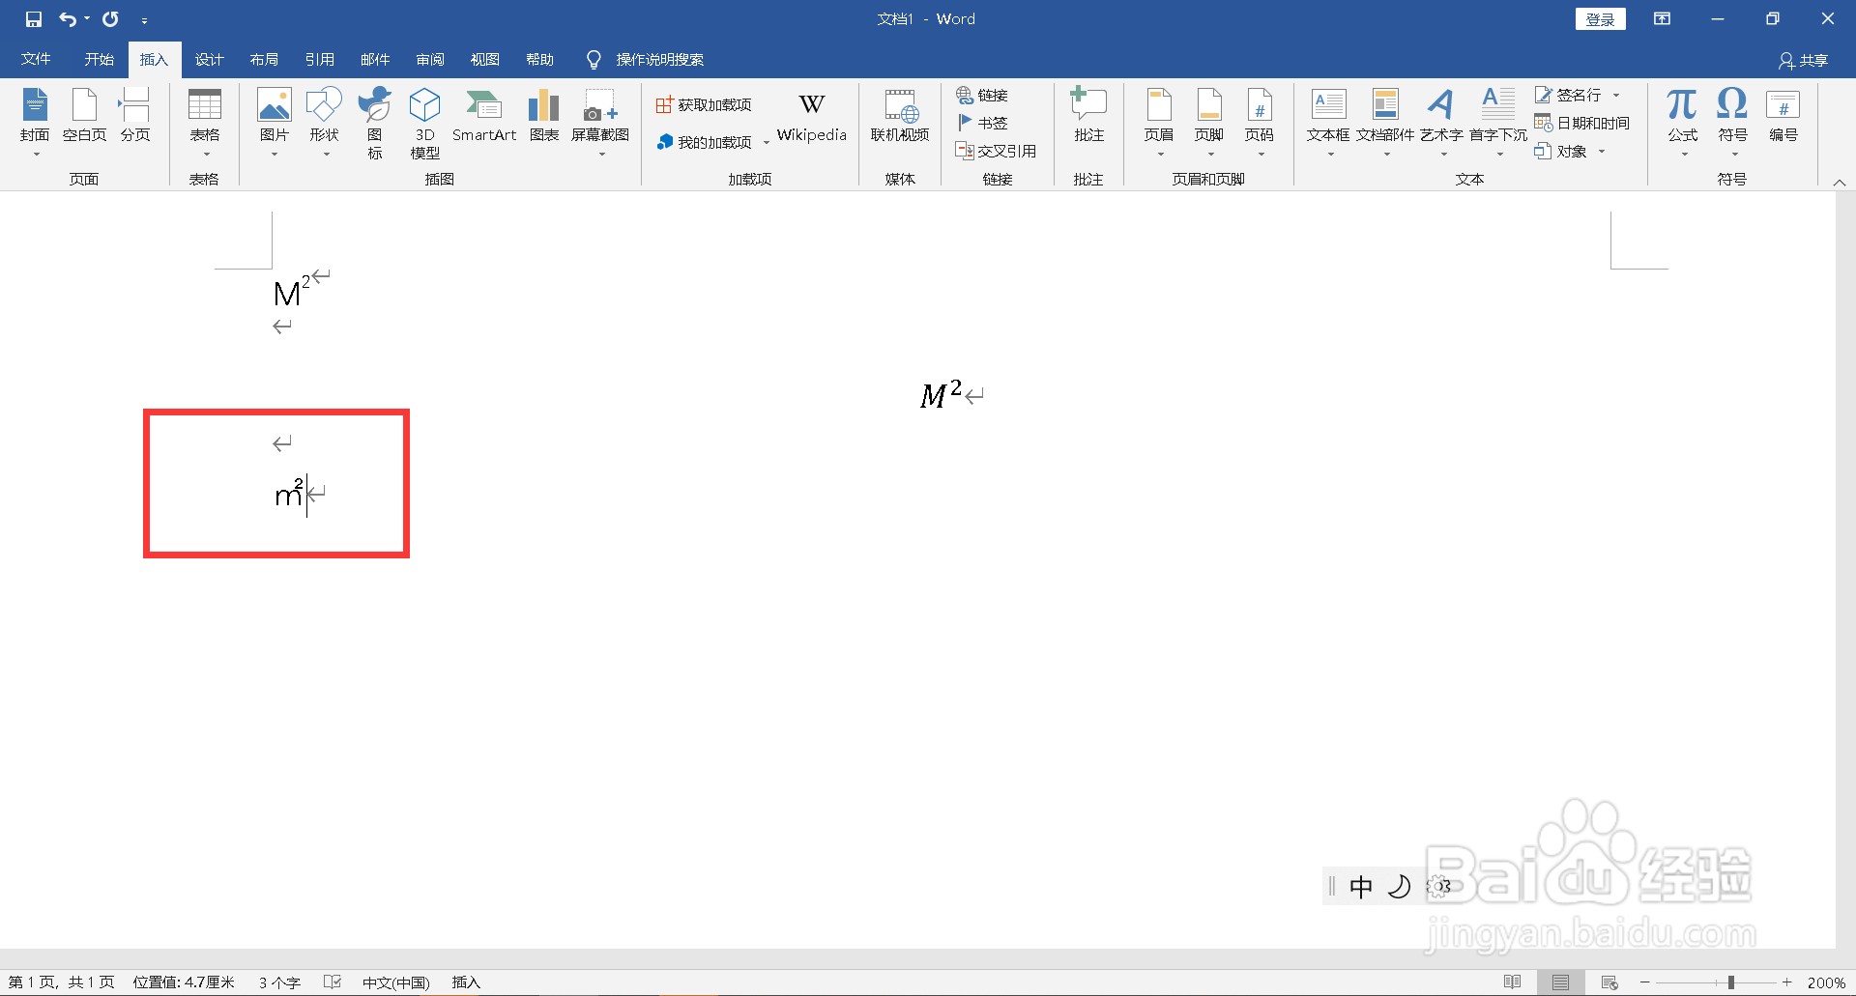Take a screenshot (屏幕截图)

click(x=600, y=123)
